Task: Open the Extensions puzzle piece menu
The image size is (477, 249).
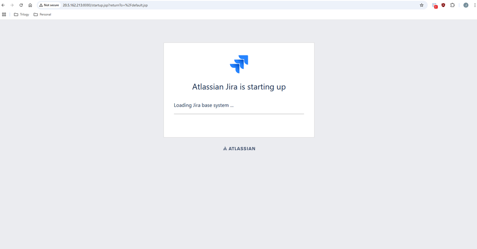Action: pyautogui.click(x=452, y=5)
